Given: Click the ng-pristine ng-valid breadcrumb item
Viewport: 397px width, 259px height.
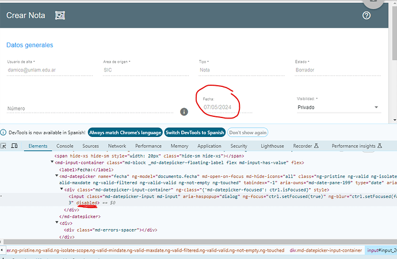Looking at the screenshot, I should tap(146, 250).
